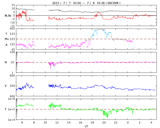The height and width of the screenshot is (128, 160).
Task: Click the -15 tick on Bt,Bz axis
Action: [x=12, y=26]
